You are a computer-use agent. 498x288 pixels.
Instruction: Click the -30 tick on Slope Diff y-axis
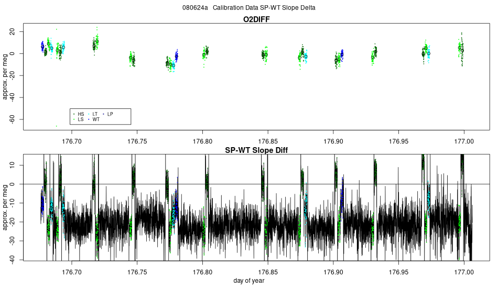point(12,241)
